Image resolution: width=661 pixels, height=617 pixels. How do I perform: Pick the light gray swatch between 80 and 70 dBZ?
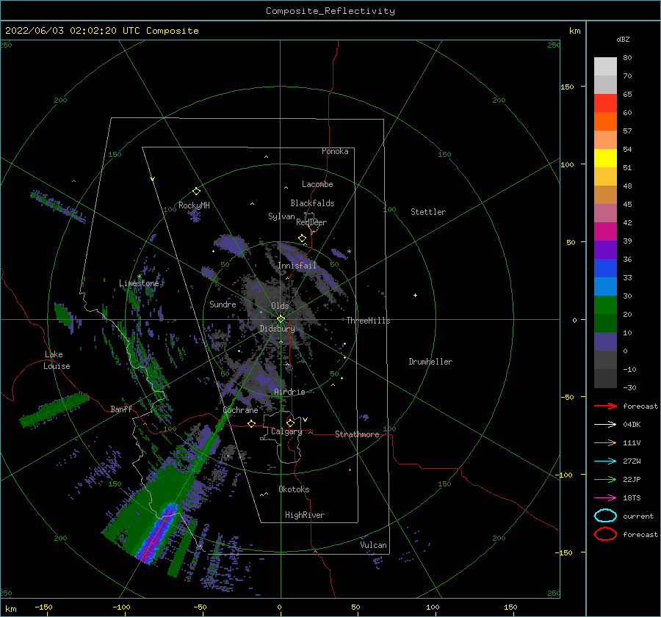click(x=605, y=67)
